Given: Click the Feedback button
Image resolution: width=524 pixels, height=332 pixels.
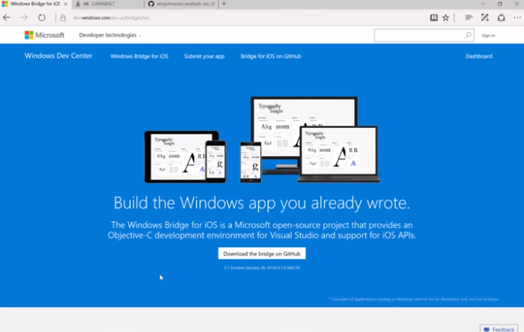Looking at the screenshot, I should 499,329.
